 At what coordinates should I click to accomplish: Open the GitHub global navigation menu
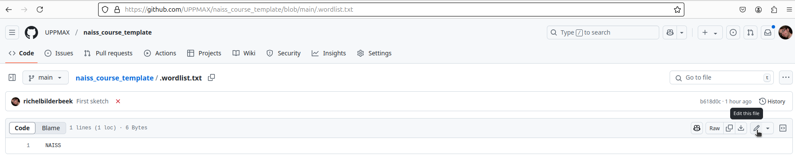click(x=12, y=32)
